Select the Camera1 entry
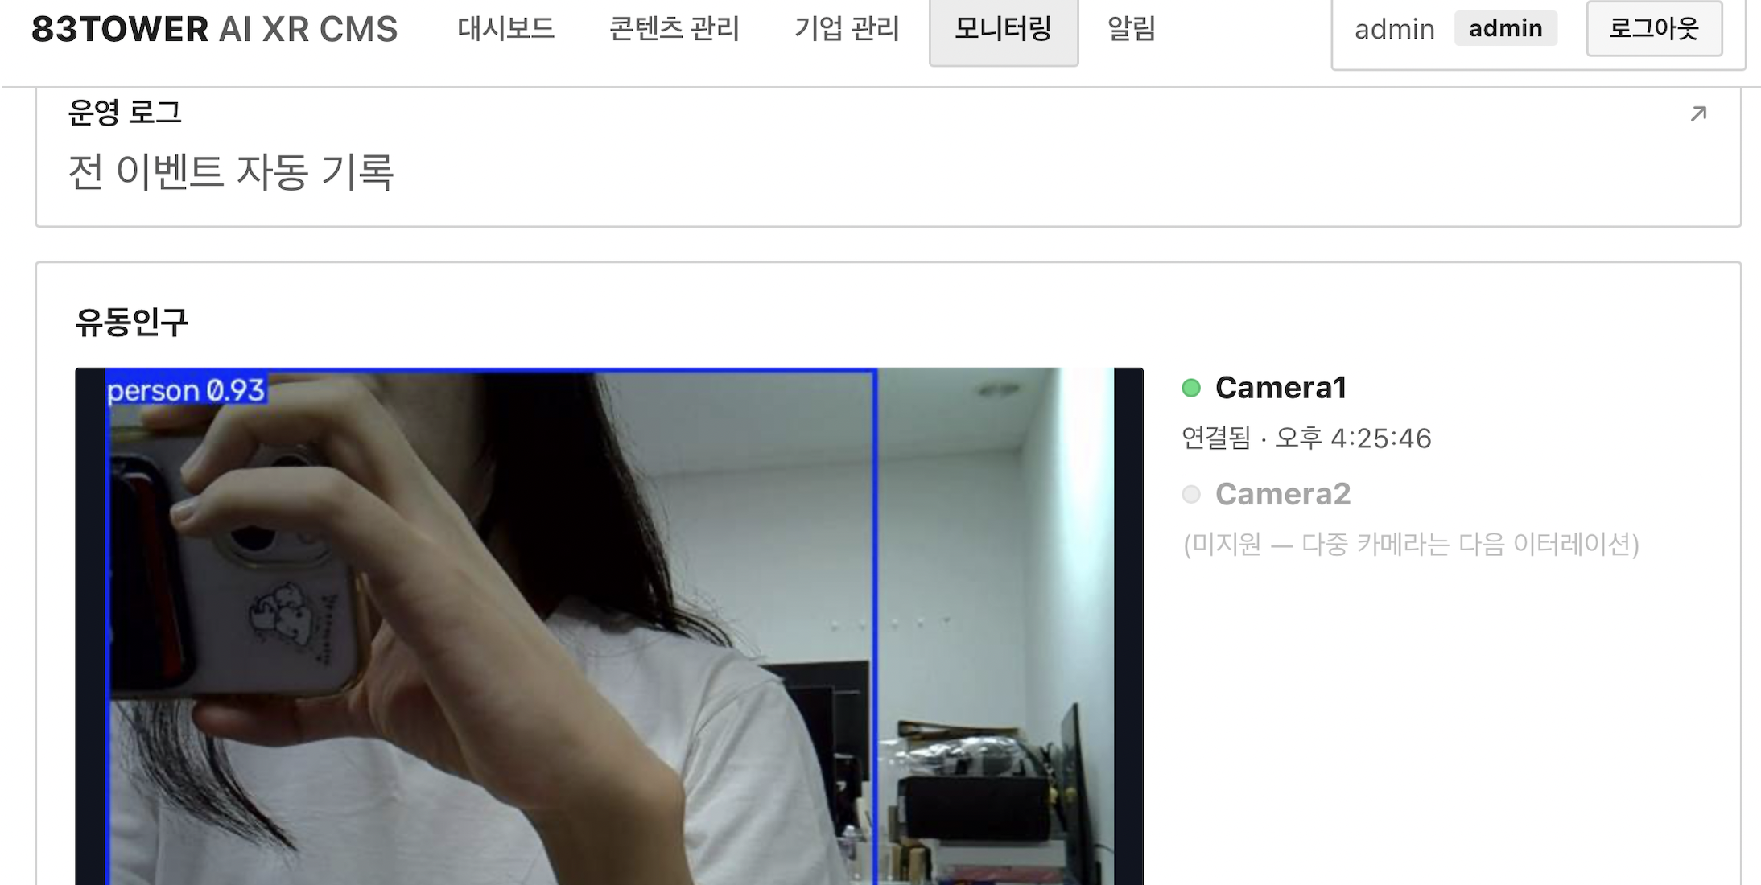 1281,388
